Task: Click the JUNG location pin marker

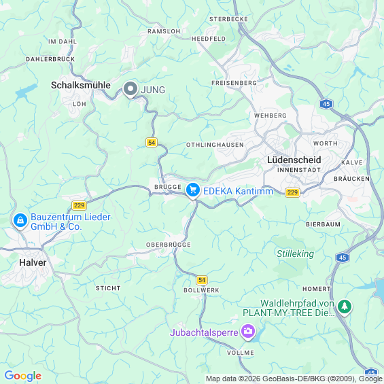Action: [x=130, y=90]
